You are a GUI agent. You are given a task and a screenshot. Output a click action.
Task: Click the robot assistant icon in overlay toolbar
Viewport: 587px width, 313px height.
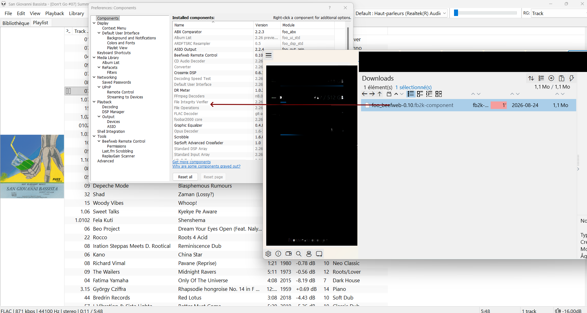(x=309, y=254)
